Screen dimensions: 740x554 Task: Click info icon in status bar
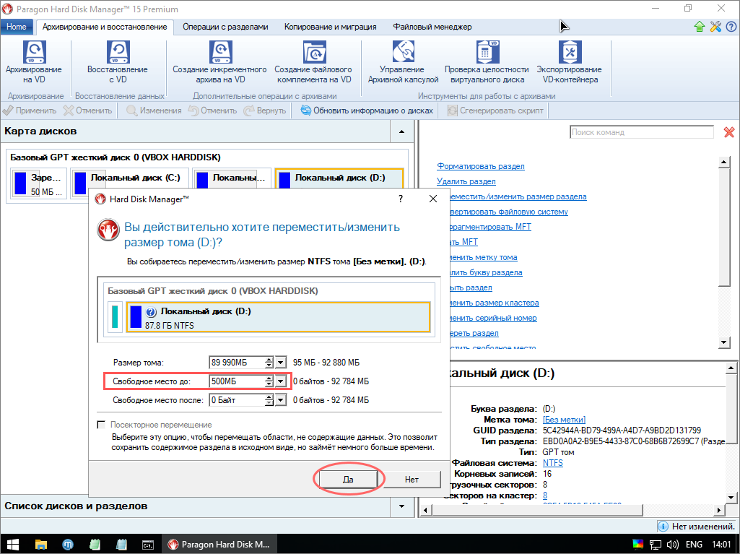pyautogui.click(x=663, y=526)
